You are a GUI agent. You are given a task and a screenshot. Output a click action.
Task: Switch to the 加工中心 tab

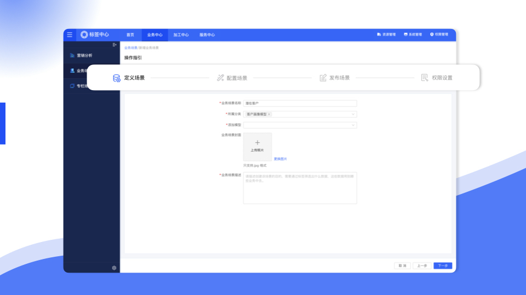[181, 35]
